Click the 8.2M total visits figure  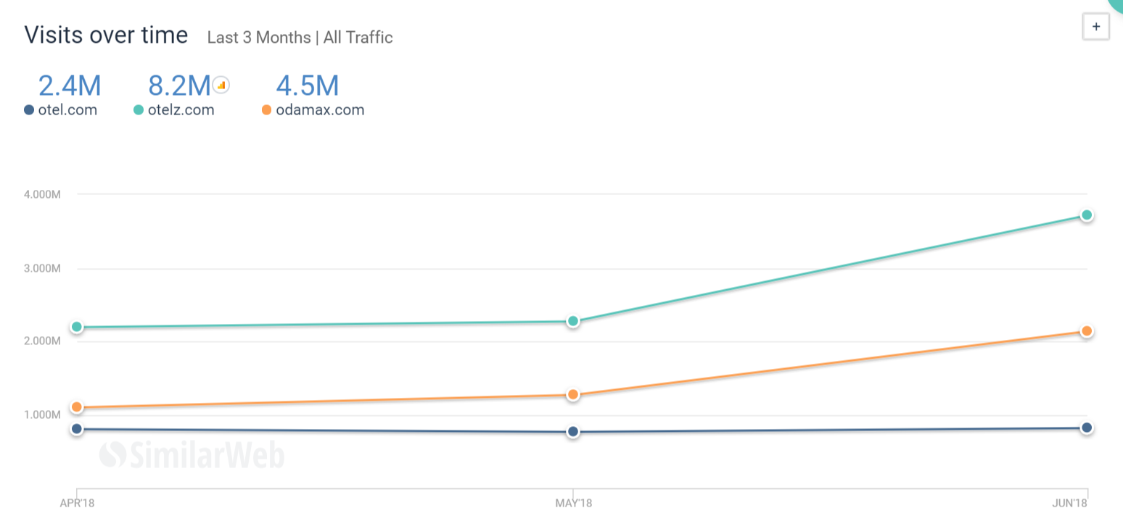[179, 86]
